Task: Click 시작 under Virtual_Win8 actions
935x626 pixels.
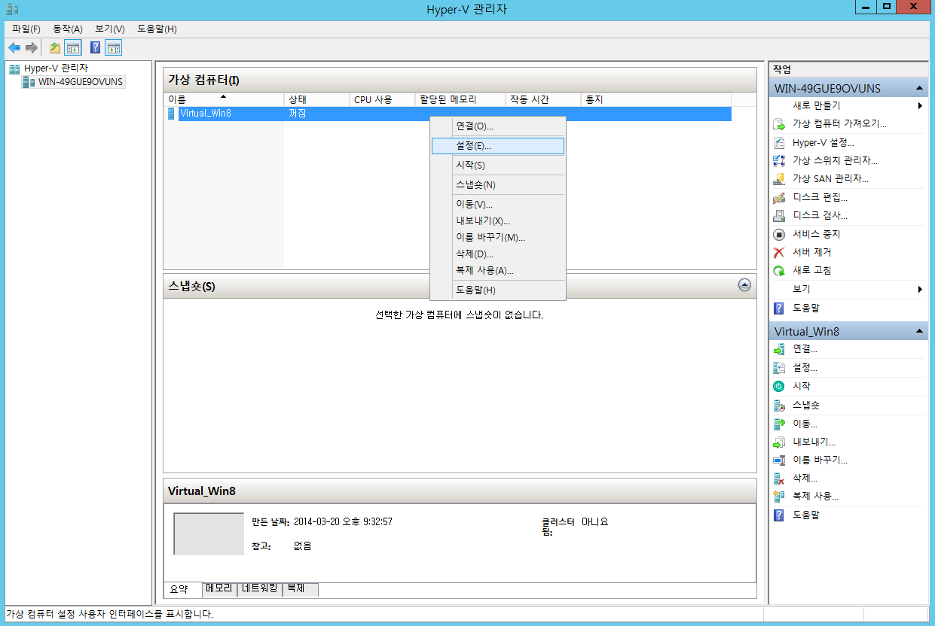Action: coord(848,386)
